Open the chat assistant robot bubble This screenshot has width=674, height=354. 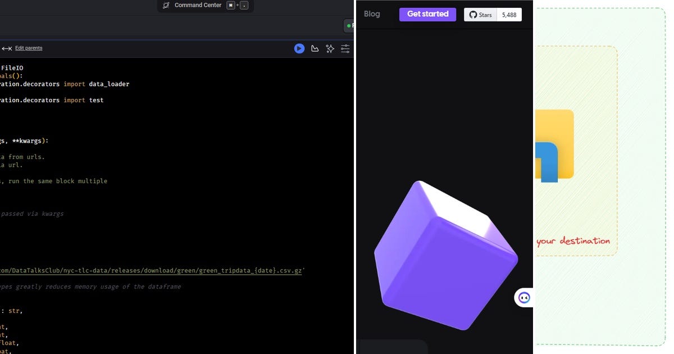[523, 297]
